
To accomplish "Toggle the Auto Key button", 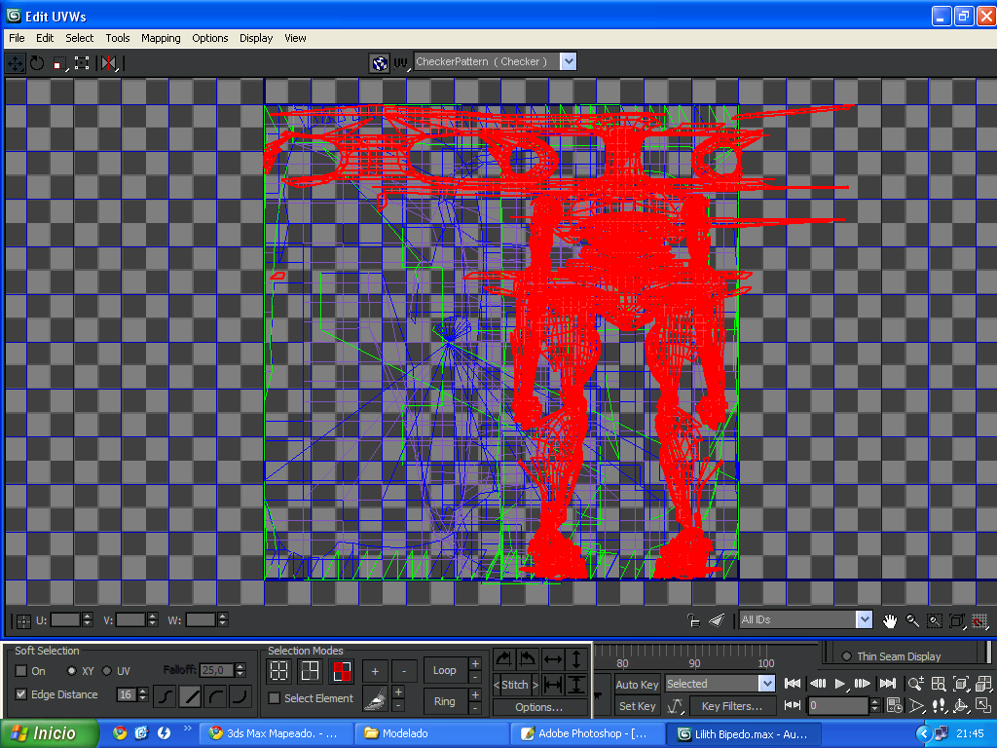I will click(637, 685).
